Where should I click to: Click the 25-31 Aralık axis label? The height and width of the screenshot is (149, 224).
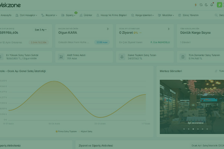[x=100, y=124]
